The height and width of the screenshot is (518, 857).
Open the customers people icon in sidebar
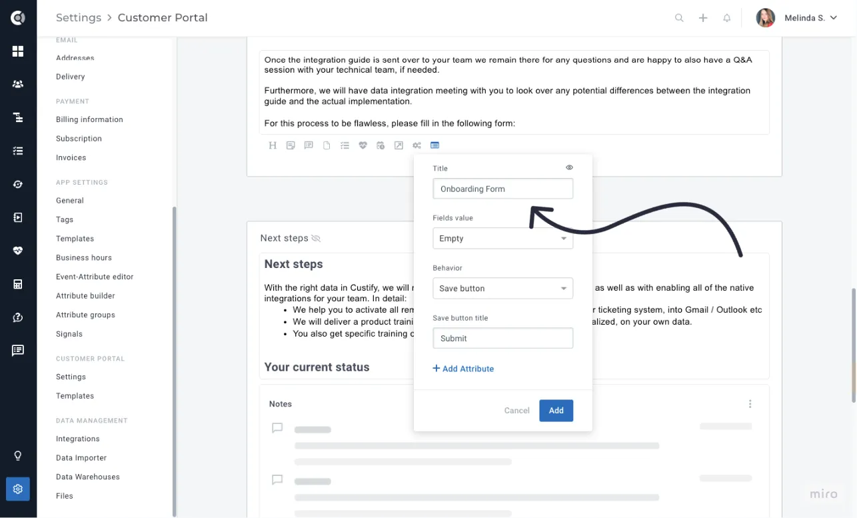(x=18, y=84)
